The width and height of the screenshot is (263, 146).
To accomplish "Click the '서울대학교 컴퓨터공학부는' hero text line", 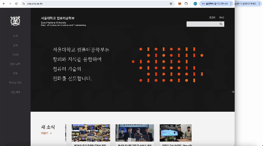I will pyautogui.click(x=81, y=50).
